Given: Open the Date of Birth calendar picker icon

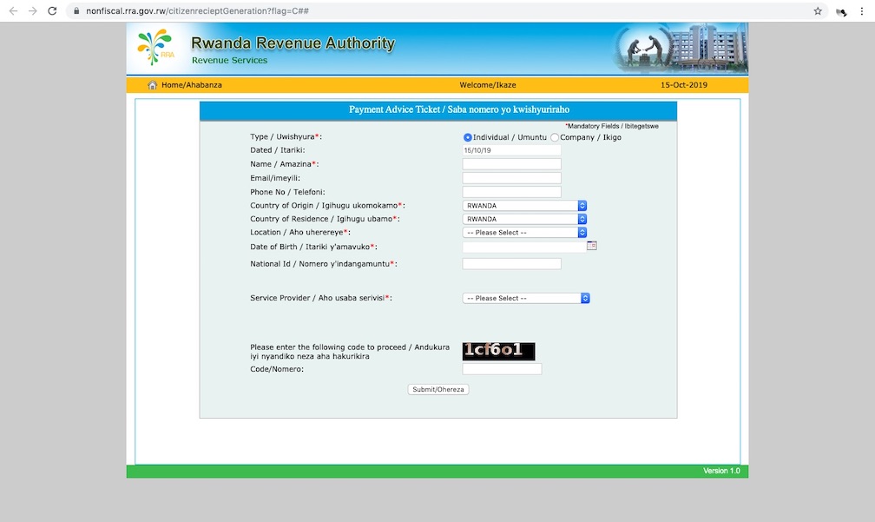Looking at the screenshot, I should pyautogui.click(x=592, y=246).
